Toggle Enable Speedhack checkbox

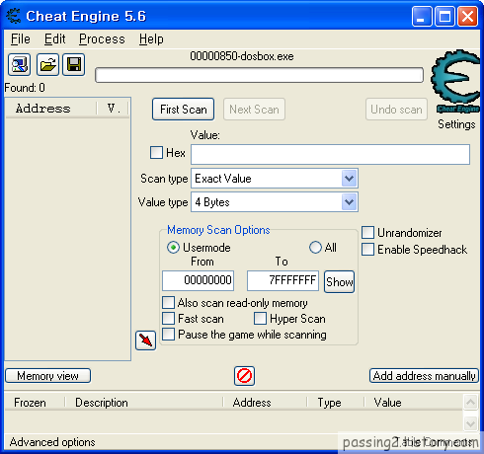367,250
